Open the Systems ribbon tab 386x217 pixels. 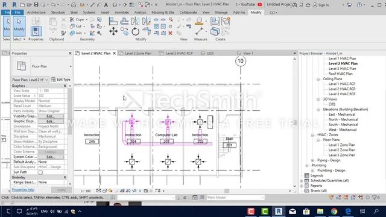pos(89,12)
